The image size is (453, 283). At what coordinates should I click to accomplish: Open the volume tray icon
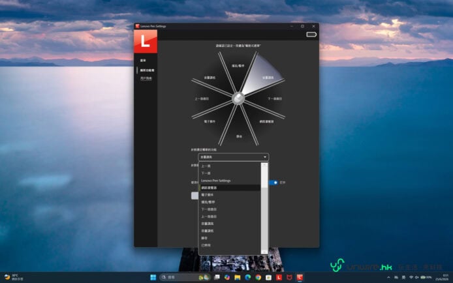(x=416, y=277)
